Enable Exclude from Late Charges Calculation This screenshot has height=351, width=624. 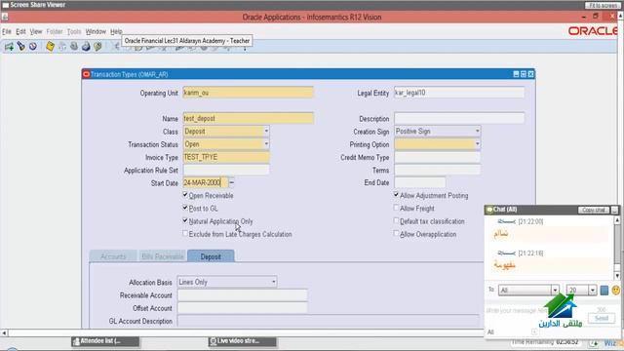point(185,234)
